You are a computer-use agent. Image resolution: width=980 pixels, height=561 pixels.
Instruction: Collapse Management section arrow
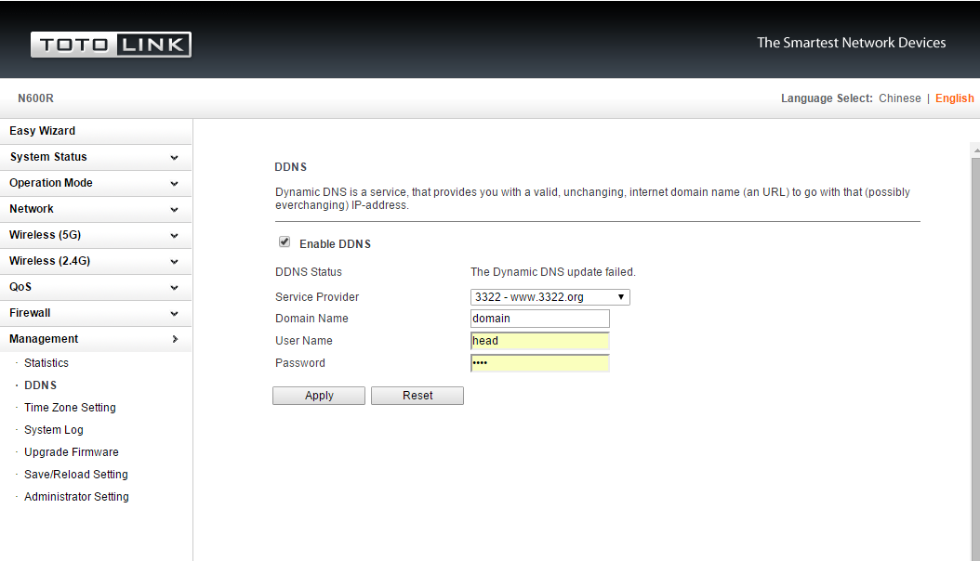(x=175, y=339)
